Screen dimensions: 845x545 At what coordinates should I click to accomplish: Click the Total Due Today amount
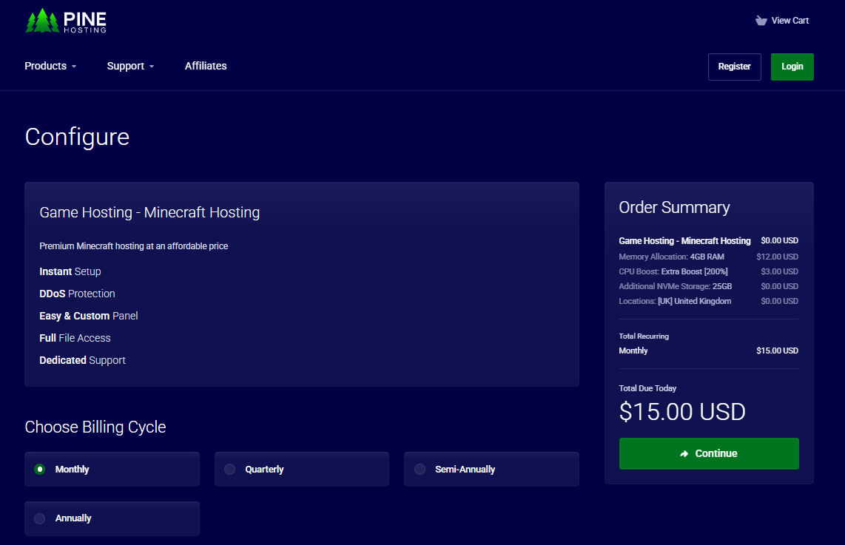click(682, 412)
